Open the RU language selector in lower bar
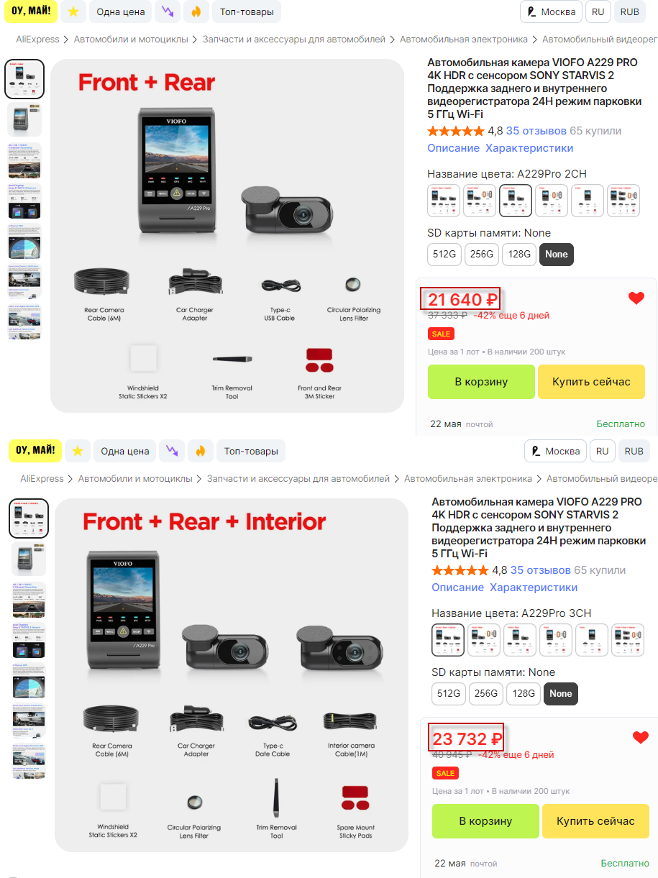Screen dimensions: 658x878 tap(602, 451)
